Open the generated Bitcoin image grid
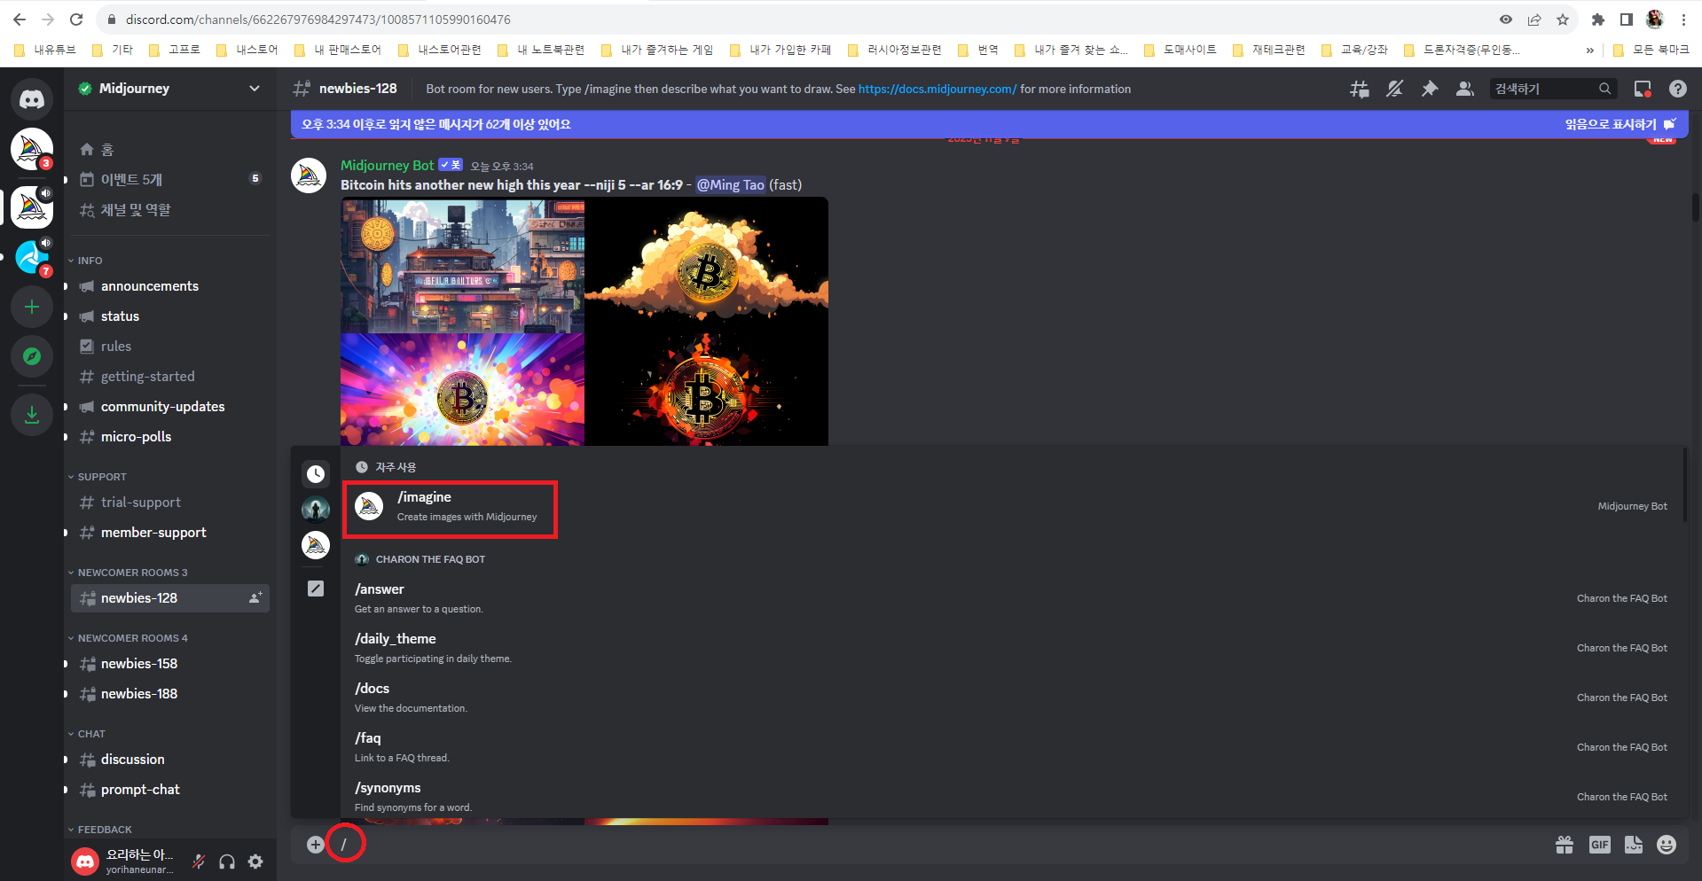This screenshot has width=1702, height=881. pyautogui.click(x=584, y=322)
